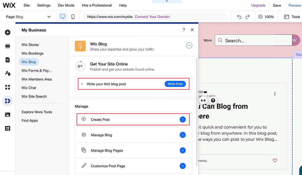Viewport: 302px width, 175px height.
Task: Click Find Apps
Action: point(30,120)
